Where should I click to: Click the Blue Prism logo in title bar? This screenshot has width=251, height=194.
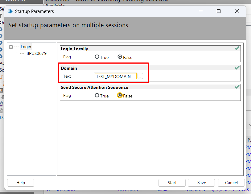[x=10, y=11]
